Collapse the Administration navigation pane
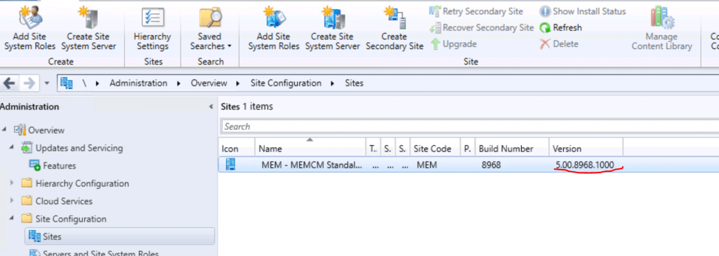 pos(211,107)
